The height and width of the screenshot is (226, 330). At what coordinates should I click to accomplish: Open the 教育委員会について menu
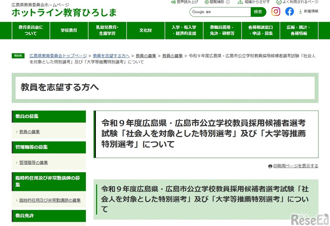(31, 30)
